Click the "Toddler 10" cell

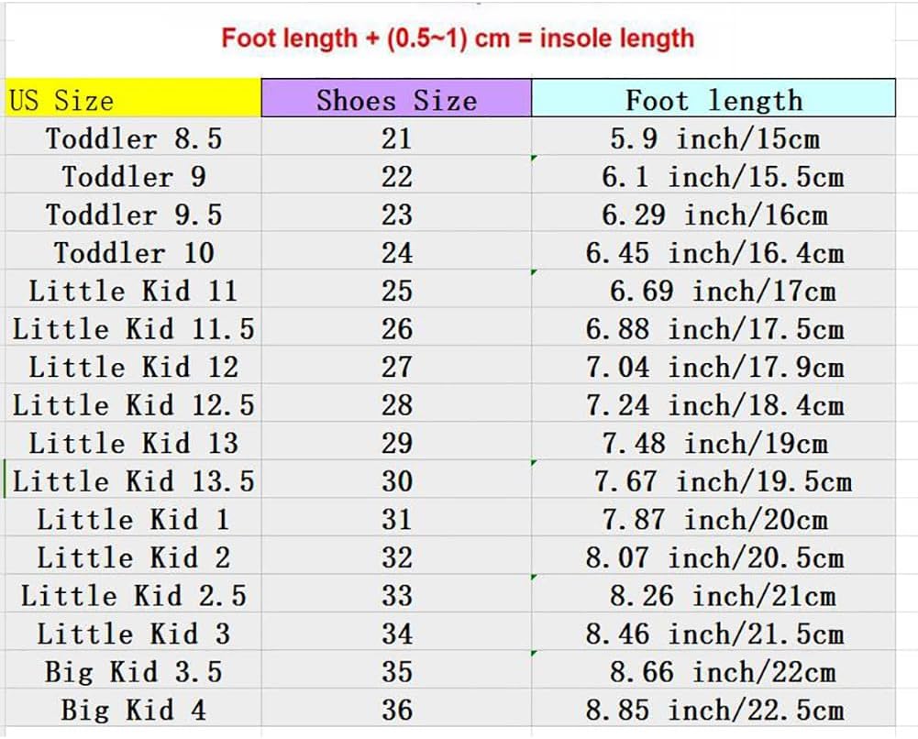134,252
